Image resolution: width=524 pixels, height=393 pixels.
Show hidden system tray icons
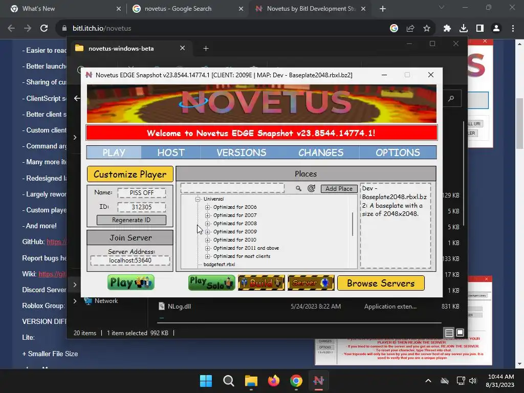[428, 381]
